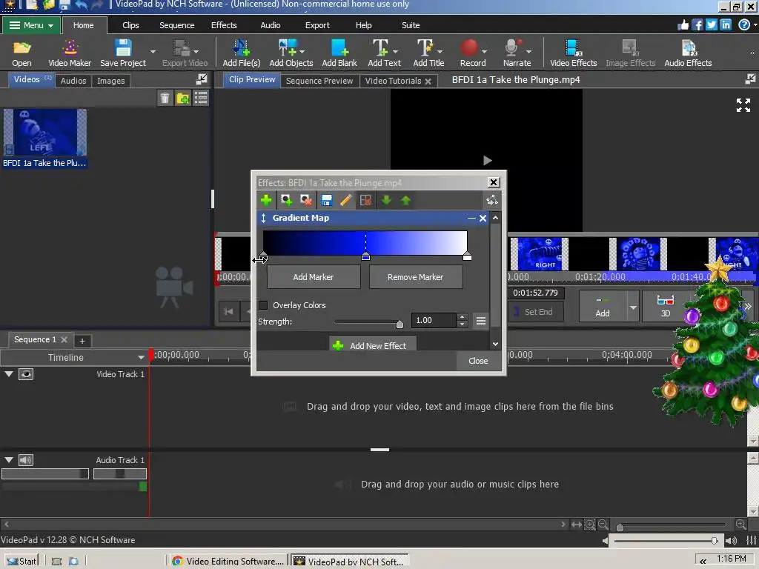Move effect down with the green down arrow
This screenshot has height=569, width=759.
pyautogui.click(x=386, y=200)
